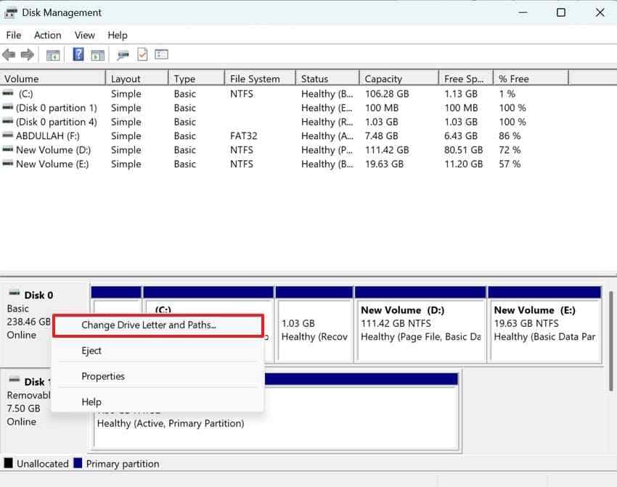Select ABDULLAH (F:) volume name in the list
617x487 pixels.
pyautogui.click(x=48, y=136)
